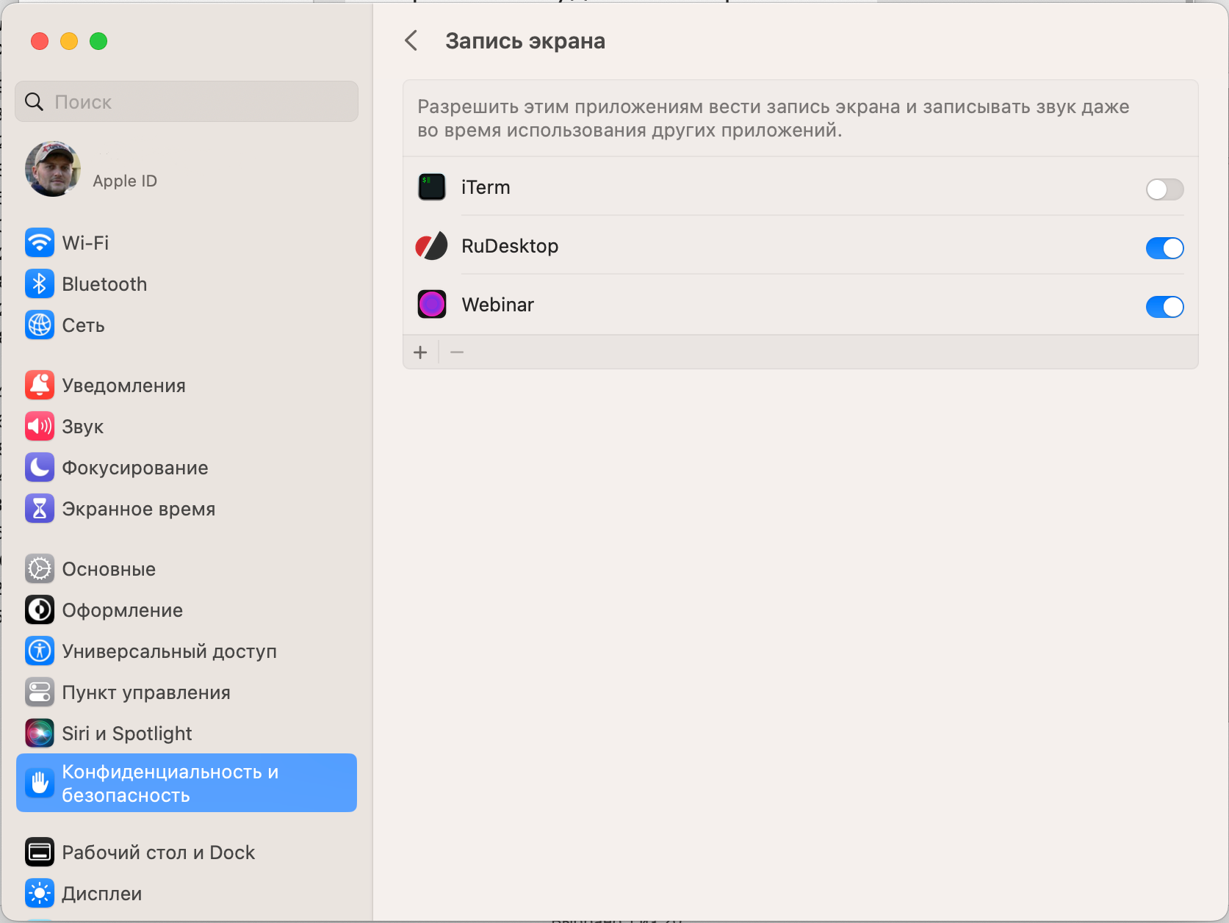1229x923 pixels.
Task: Open Уведомления settings
Action: [187, 385]
